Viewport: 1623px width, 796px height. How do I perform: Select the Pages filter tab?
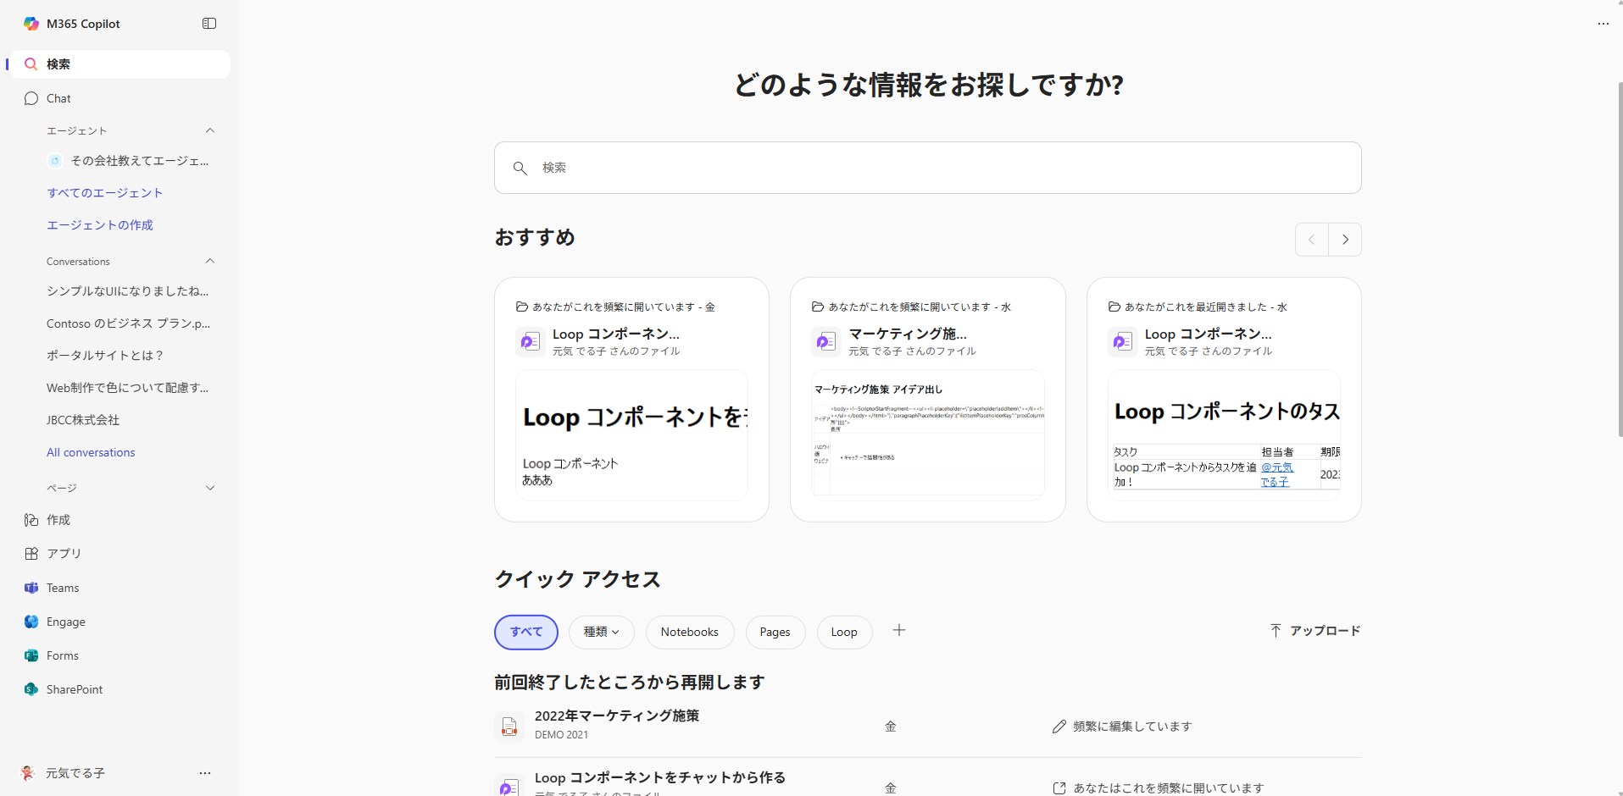[x=775, y=633]
